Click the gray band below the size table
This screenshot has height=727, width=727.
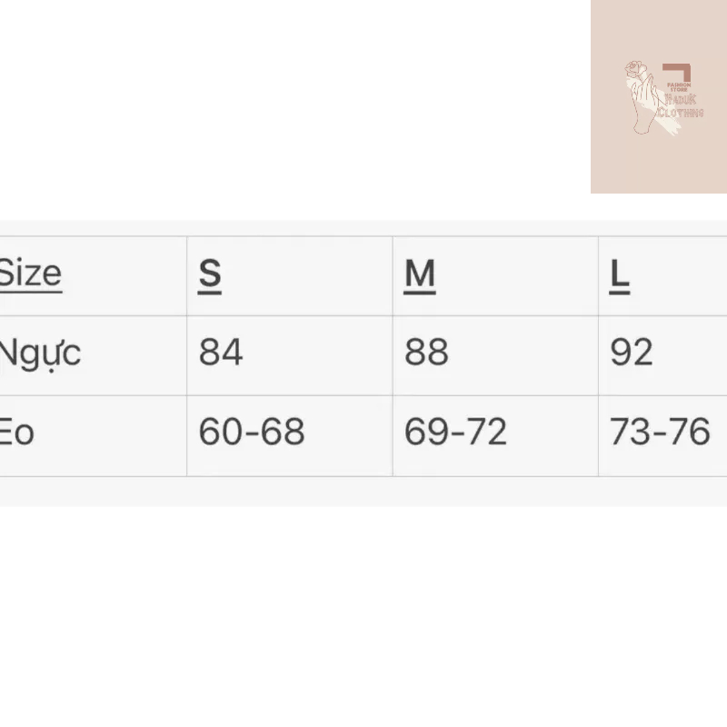click(x=363, y=492)
